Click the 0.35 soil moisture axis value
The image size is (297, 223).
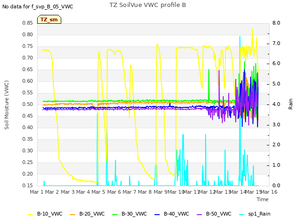[28, 139]
